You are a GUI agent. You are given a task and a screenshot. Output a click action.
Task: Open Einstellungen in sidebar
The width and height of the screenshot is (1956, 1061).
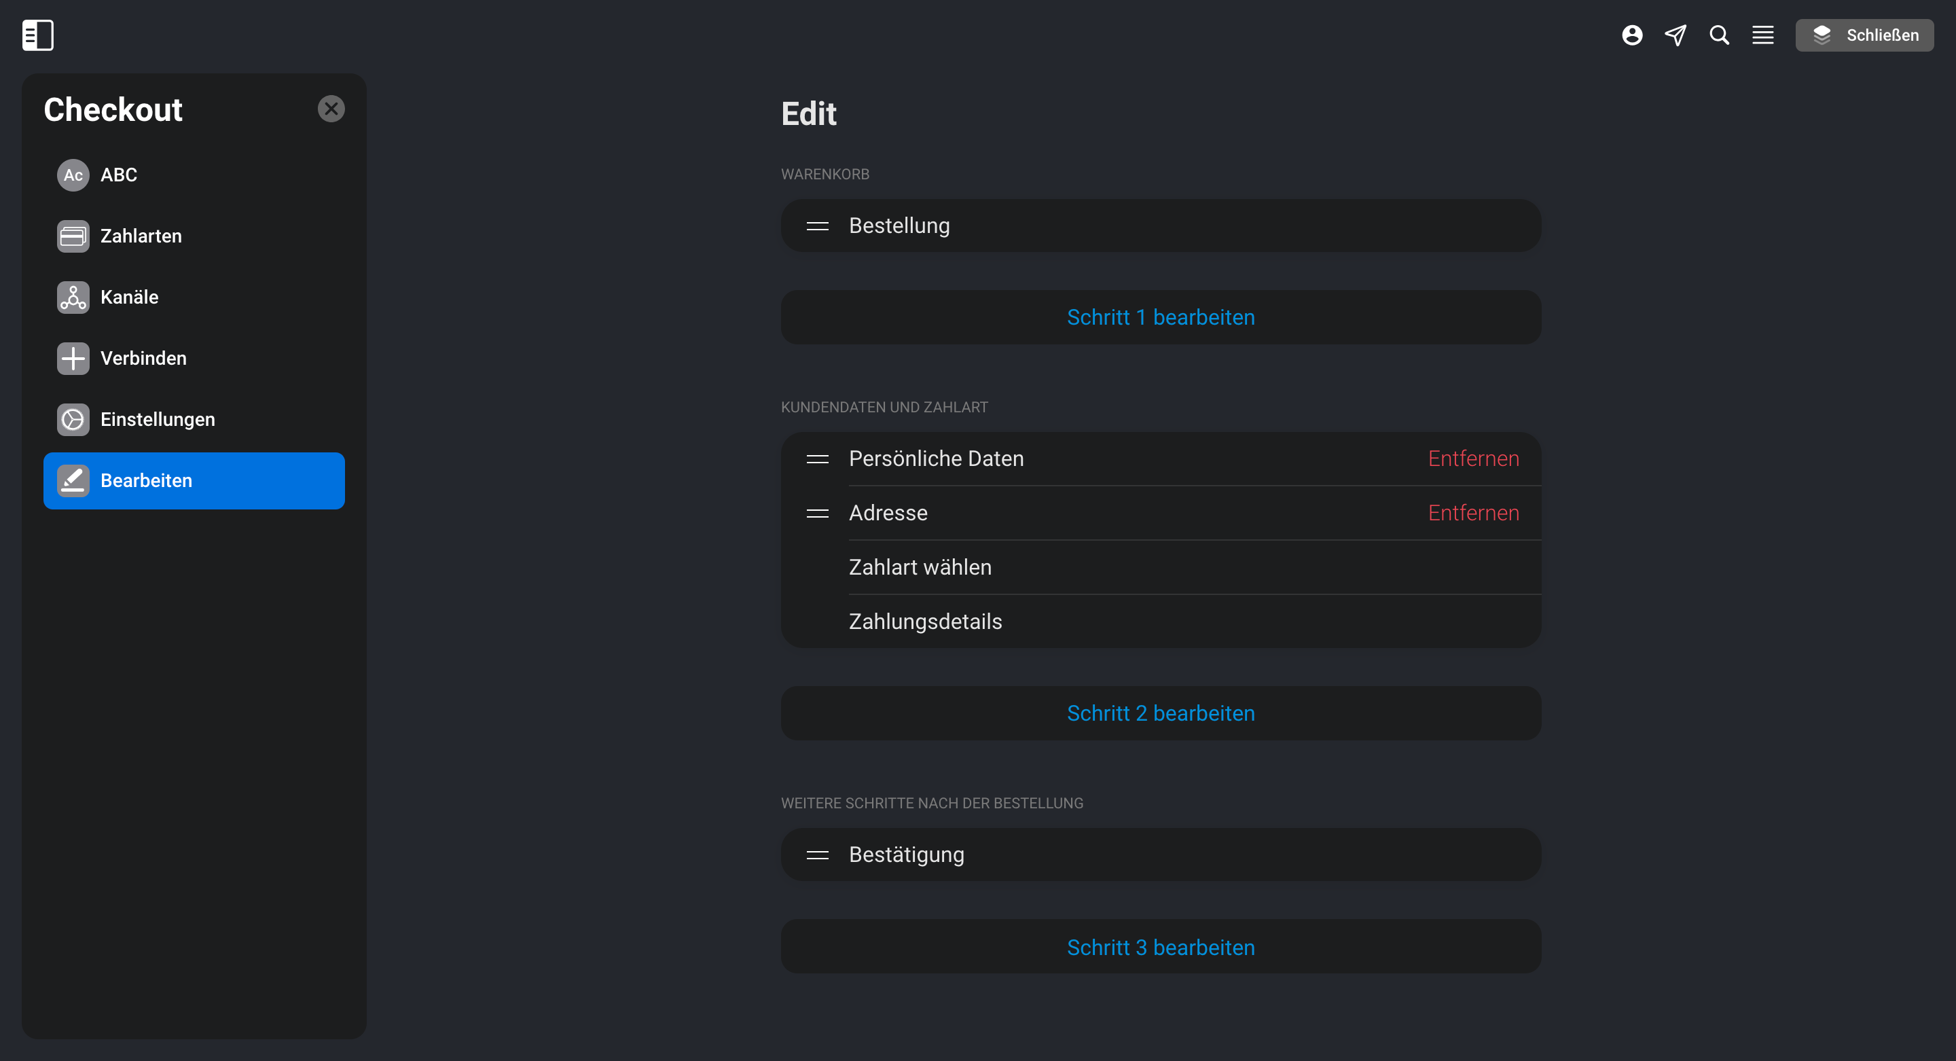pyautogui.click(x=194, y=419)
